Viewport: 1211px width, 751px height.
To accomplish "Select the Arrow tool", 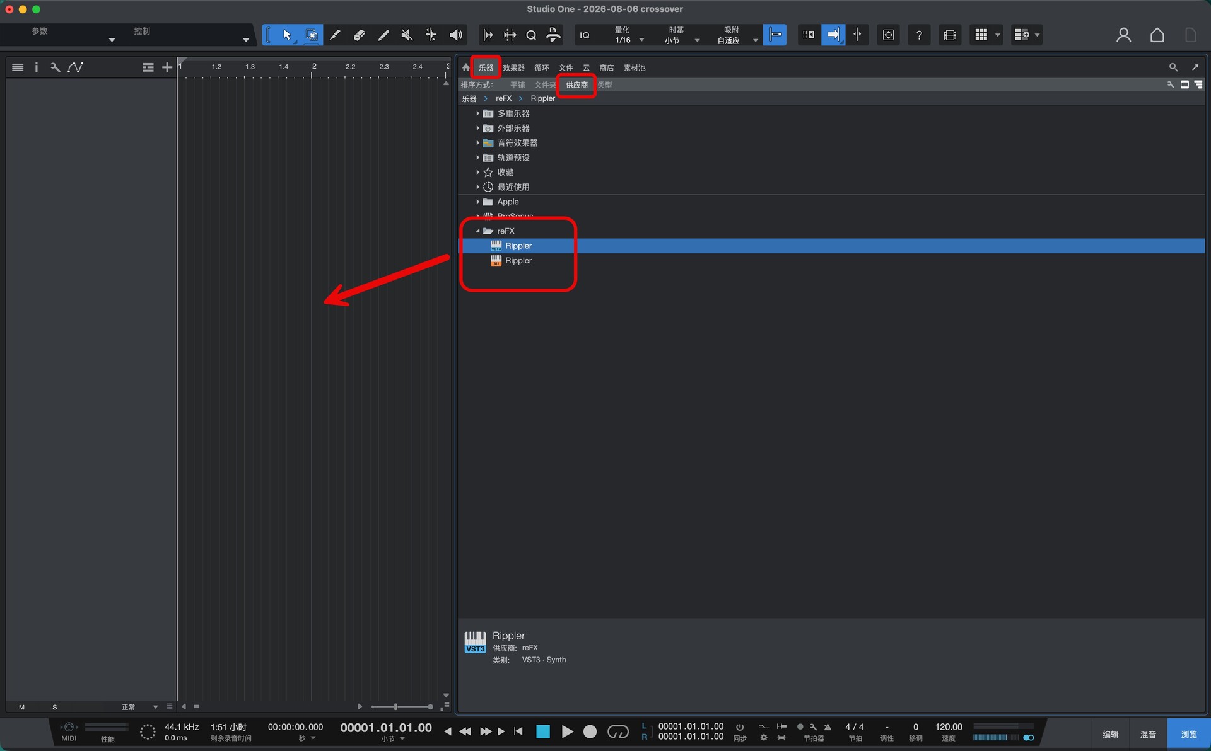I will point(287,35).
